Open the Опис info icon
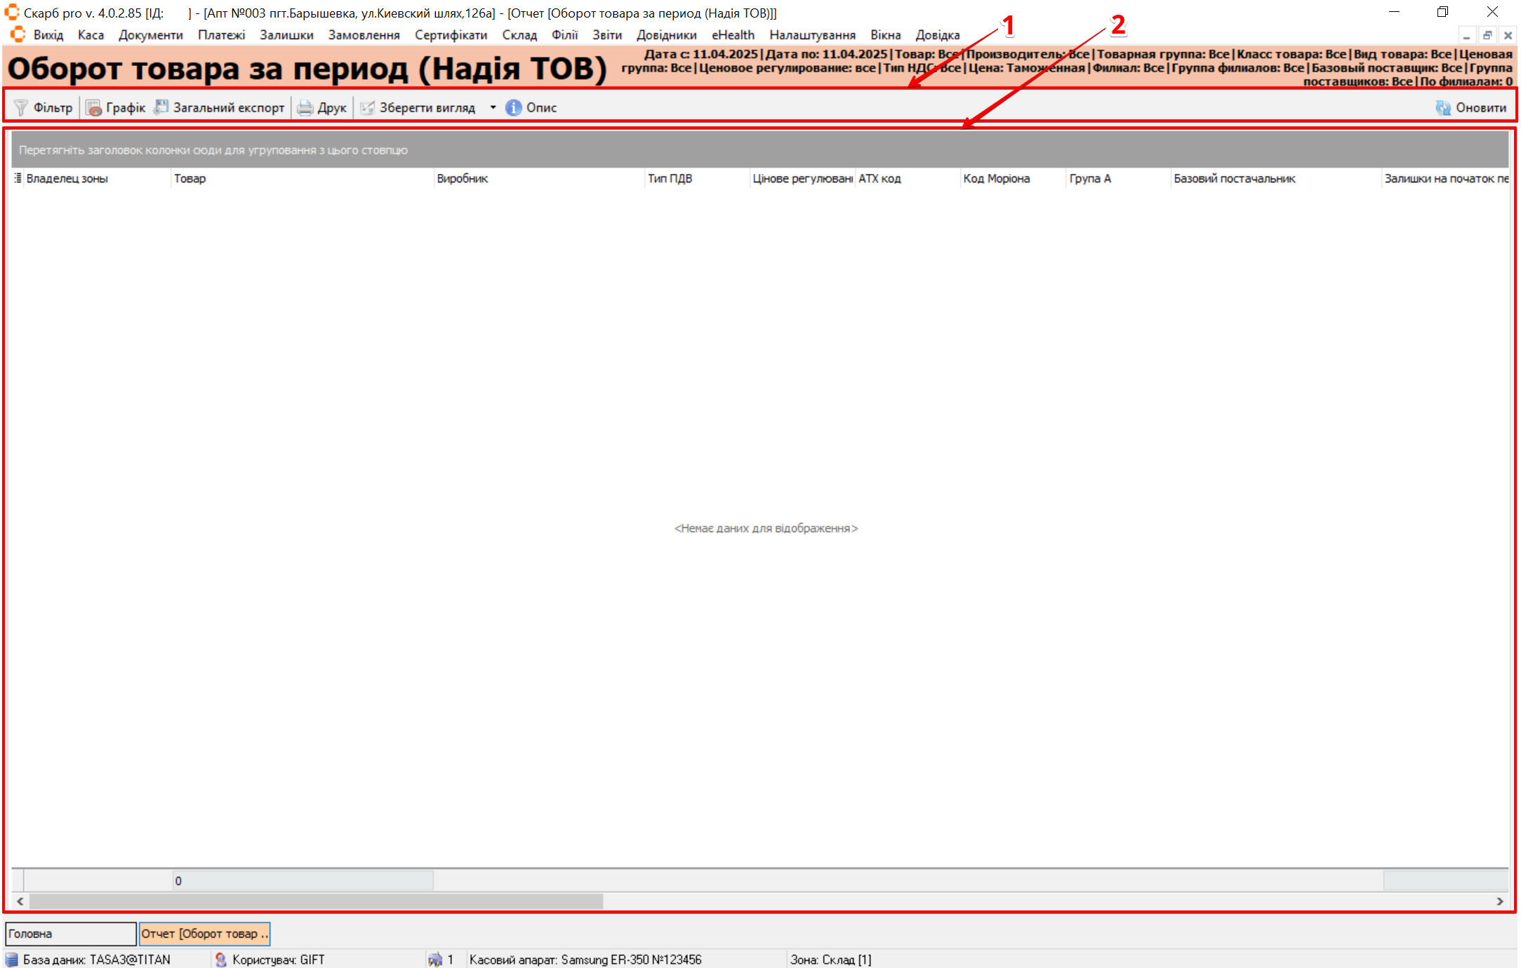 click(514, 107)
